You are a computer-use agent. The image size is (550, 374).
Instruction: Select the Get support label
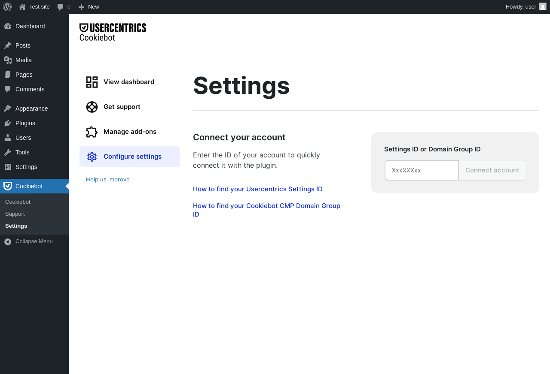coord(122,107)
